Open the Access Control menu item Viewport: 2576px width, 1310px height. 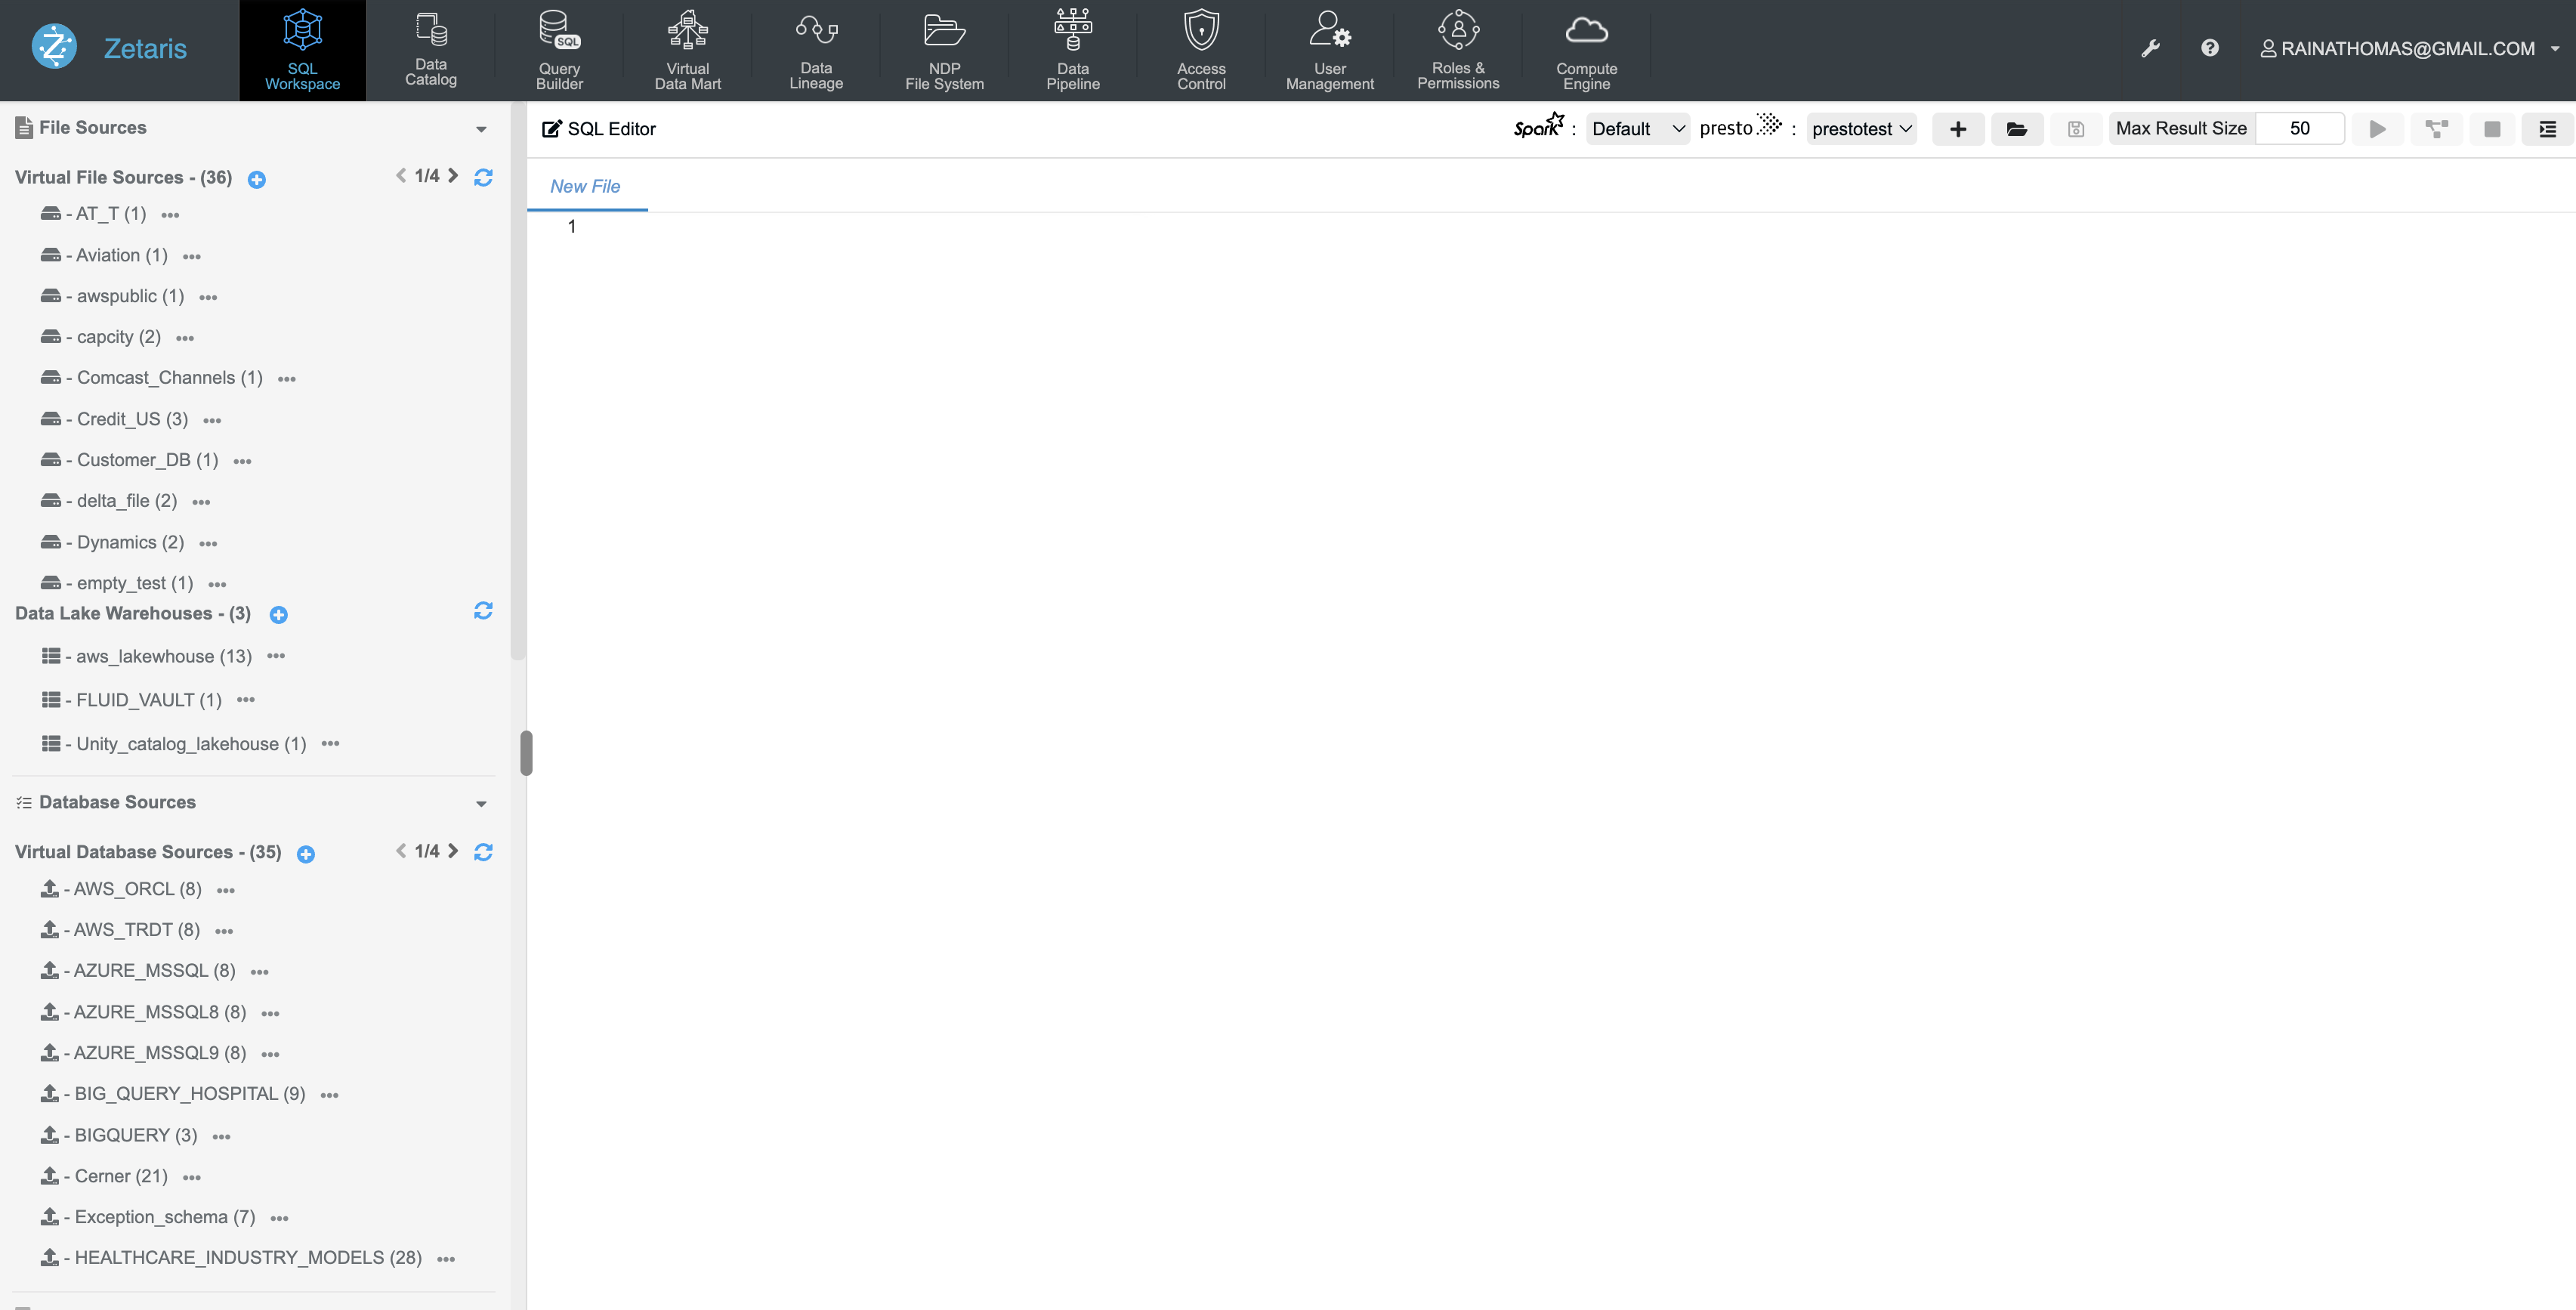(1200, 50)
